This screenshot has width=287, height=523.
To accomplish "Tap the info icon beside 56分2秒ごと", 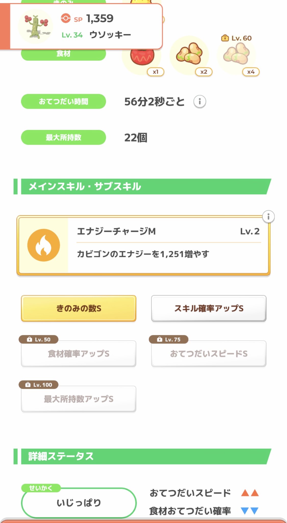I will (x=199, y=102).
